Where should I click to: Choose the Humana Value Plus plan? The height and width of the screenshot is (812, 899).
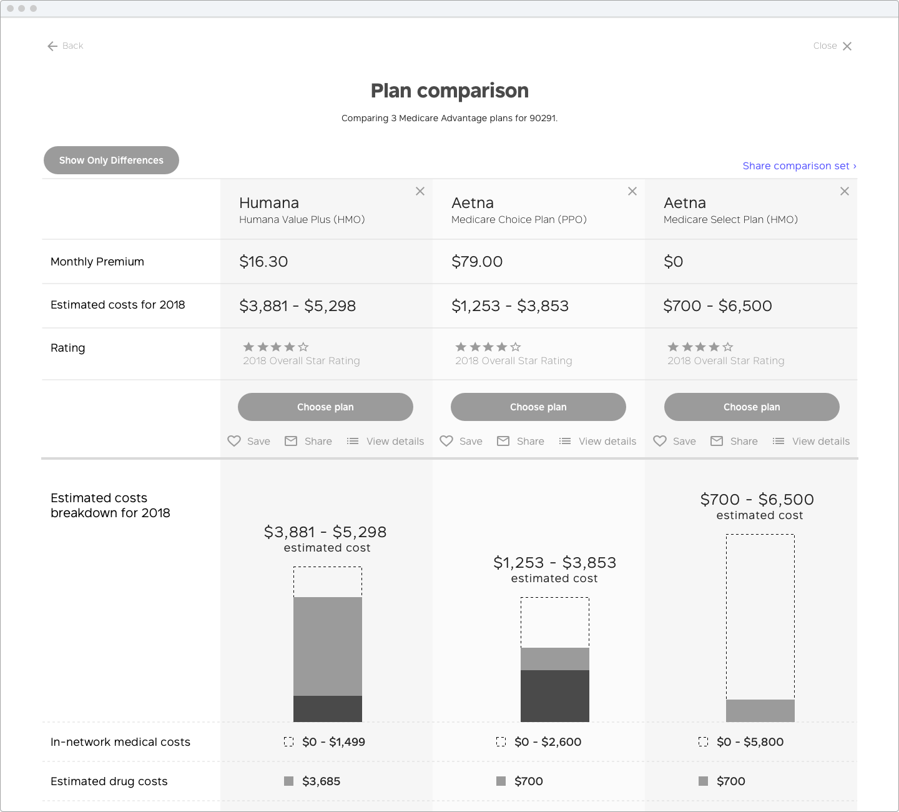[x=325, y=407]
